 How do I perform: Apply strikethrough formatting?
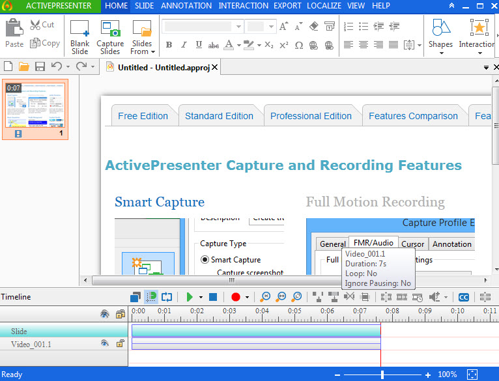click(x=214, y=45)
